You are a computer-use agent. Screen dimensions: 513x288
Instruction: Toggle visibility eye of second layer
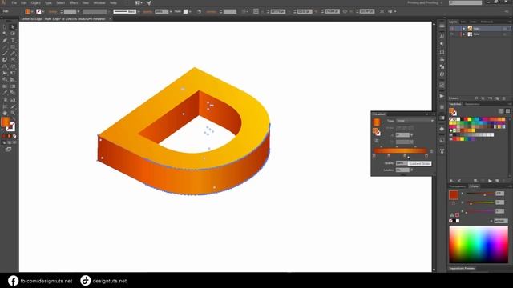[x=452, y=34]
